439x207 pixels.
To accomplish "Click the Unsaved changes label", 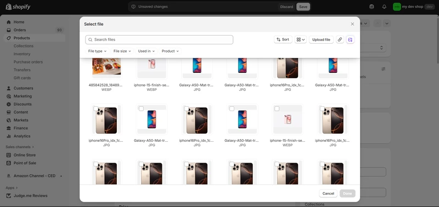I will pos(153,7).
